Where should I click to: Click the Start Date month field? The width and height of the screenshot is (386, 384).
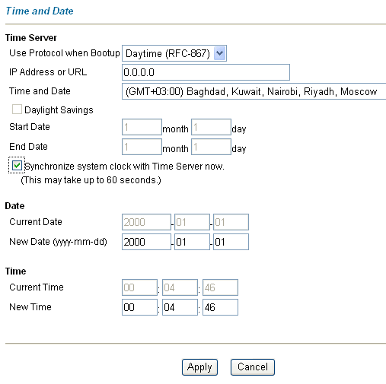[142, 127]
